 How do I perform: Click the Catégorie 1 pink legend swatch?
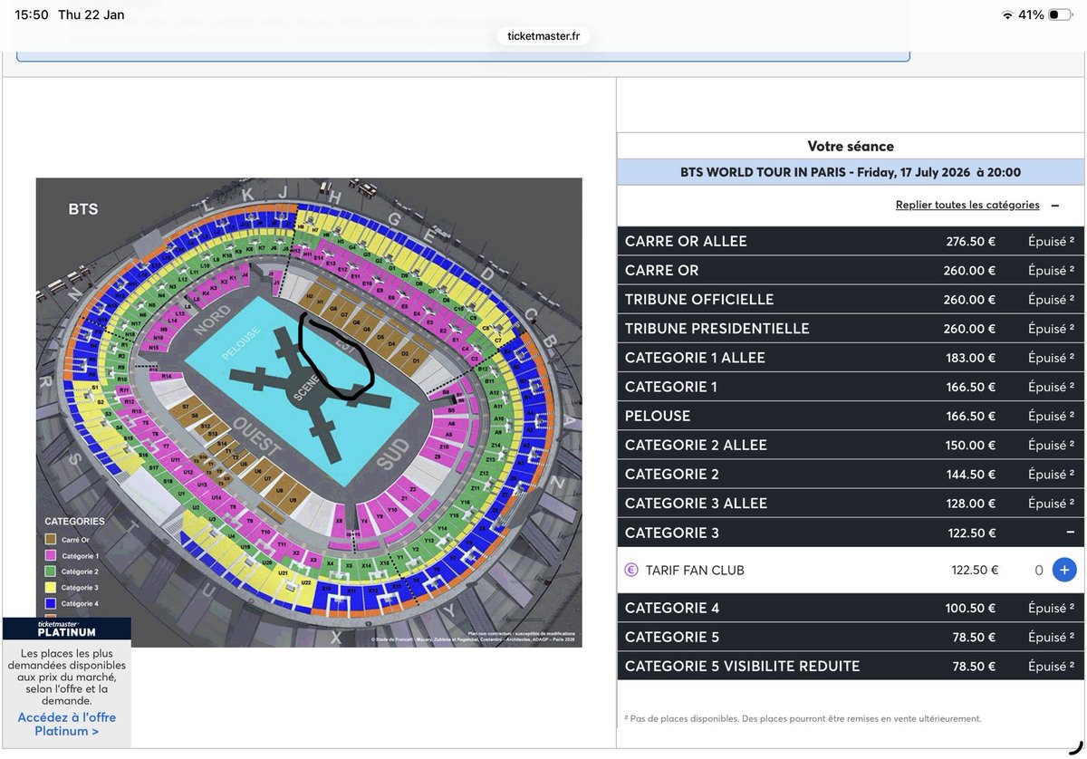(x=51, y=555)
